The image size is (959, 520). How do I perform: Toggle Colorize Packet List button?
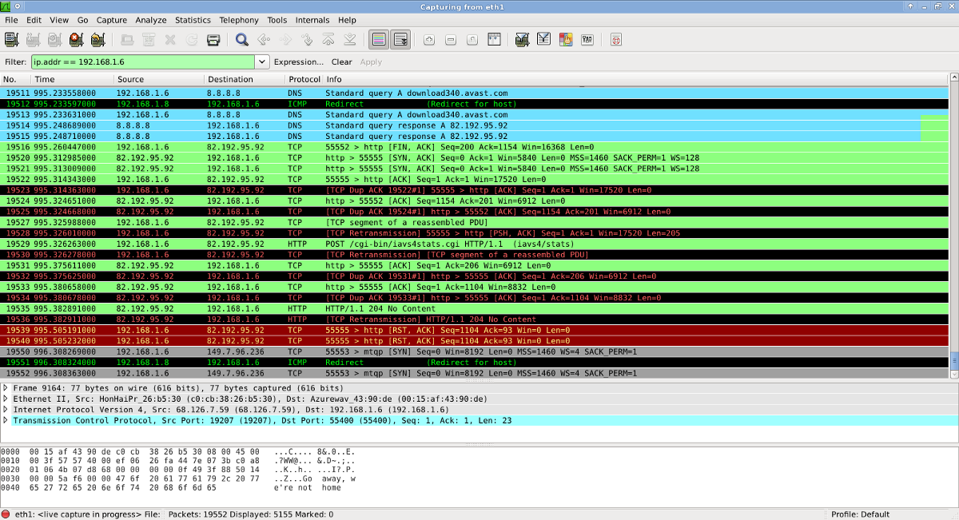click(x=379, y=39)
